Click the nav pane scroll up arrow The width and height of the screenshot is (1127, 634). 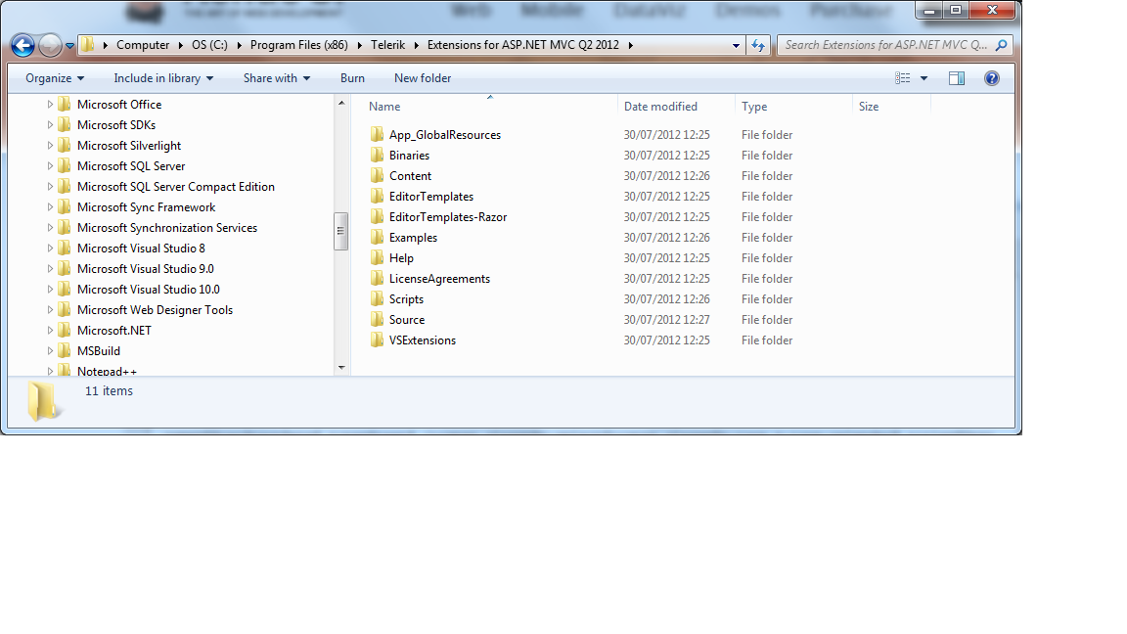(341, 103)
